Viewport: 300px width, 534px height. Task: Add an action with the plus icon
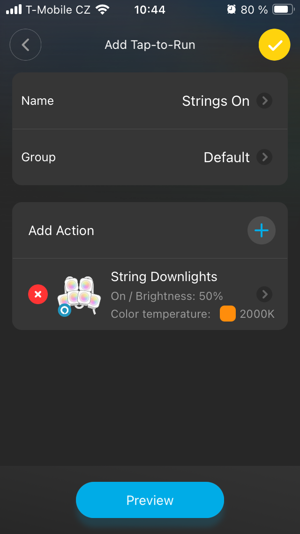[261, 230]
